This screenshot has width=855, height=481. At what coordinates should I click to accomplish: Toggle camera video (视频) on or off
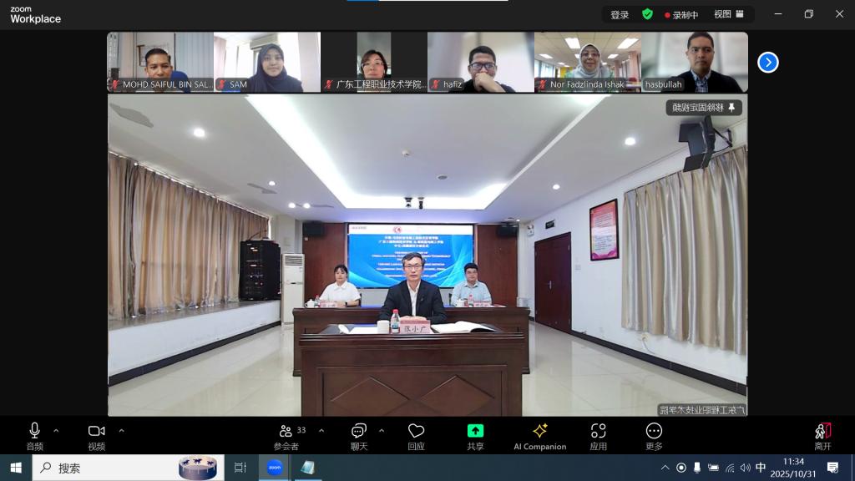point(97,436)
